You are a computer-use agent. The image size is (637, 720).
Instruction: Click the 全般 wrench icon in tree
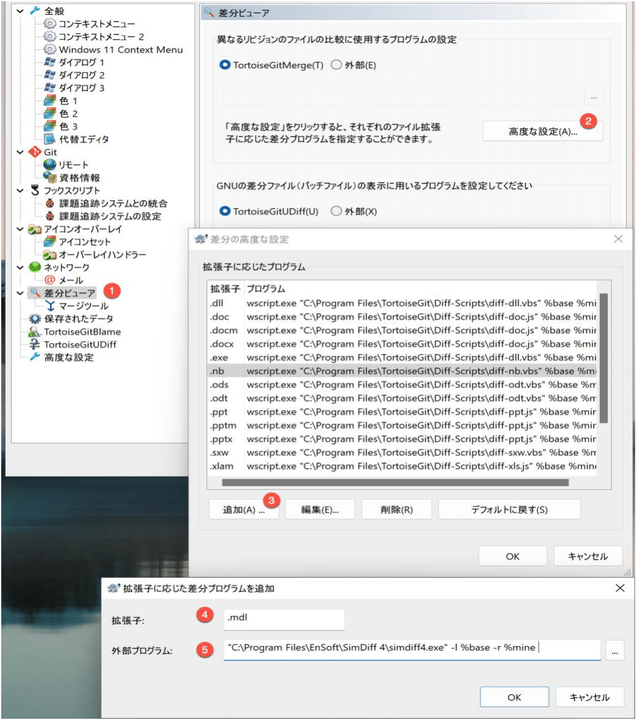[35, 10]
